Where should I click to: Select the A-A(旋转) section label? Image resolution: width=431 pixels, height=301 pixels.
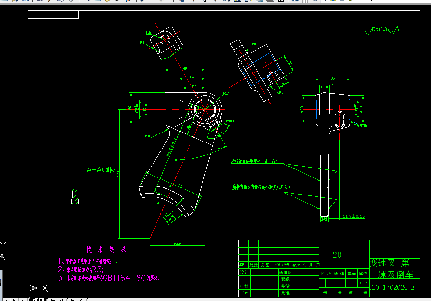pos(101,170)
